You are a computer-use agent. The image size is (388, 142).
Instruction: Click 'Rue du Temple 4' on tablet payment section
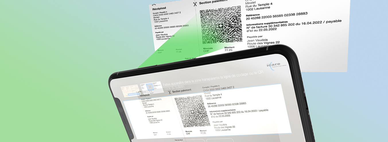[x=213, y=95]
